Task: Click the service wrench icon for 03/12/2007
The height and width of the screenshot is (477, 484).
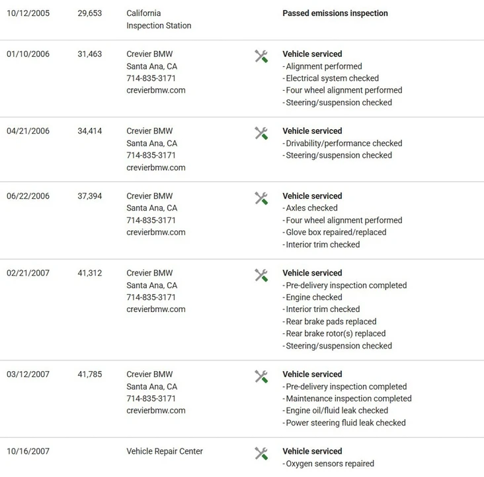Action: pos(261,376)
